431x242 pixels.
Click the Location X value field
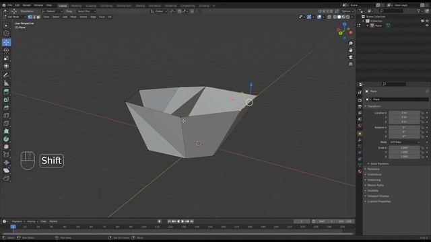(x=404, y=113)
